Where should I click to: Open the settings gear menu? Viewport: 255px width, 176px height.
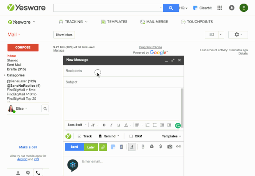tap(238, 34)
